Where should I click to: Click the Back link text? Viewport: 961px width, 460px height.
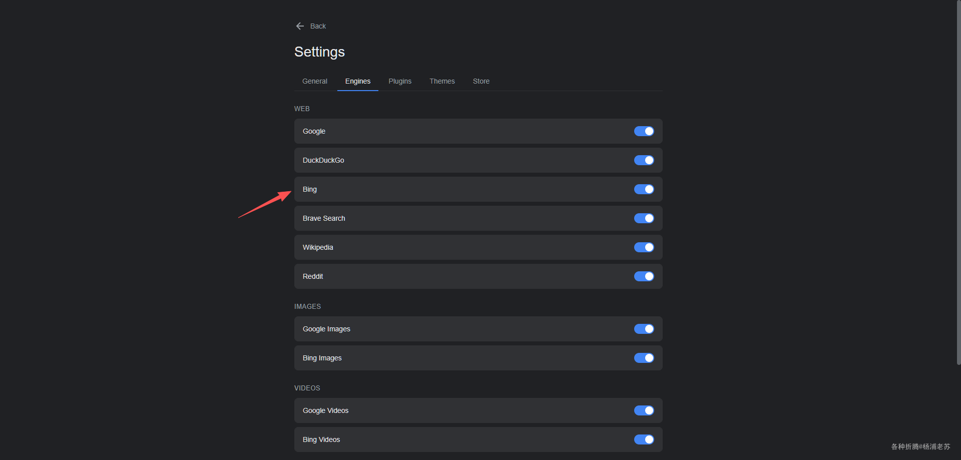(318, 26)
